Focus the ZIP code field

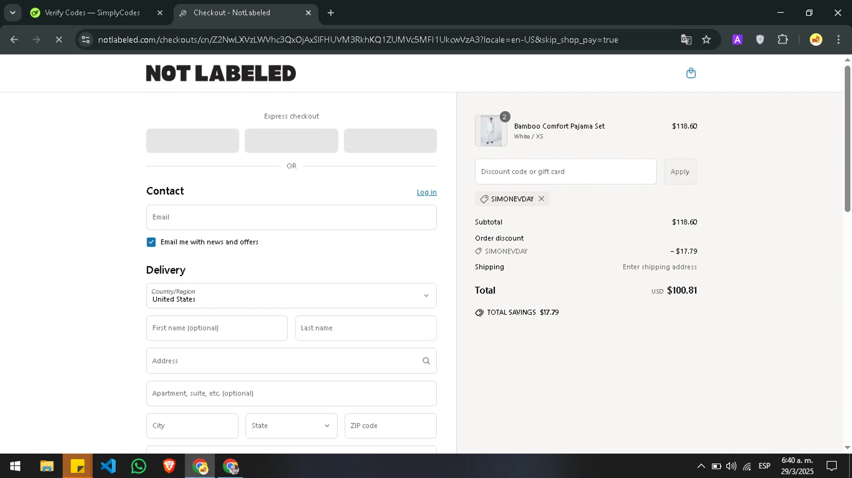click(x=391, y=426)
